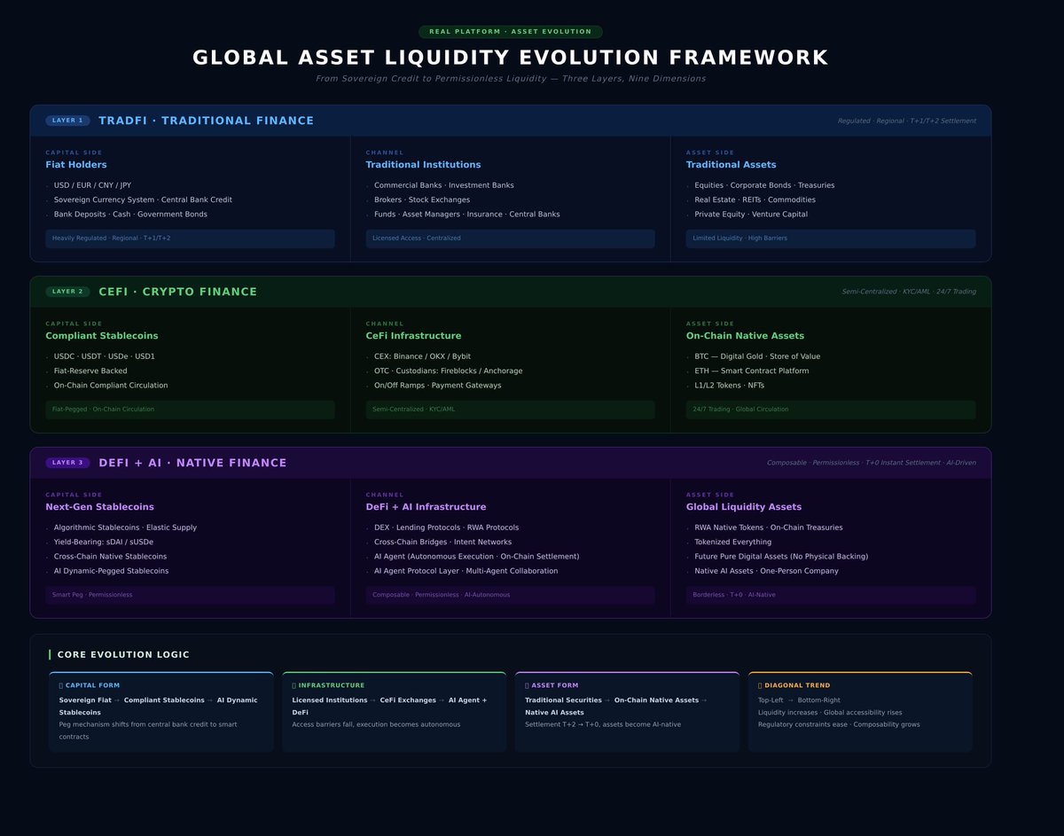1064x836 pixels.
Task: Click 'Equities · Corporate Bonds · Treasuries' bullet
Action: point(764,185)
